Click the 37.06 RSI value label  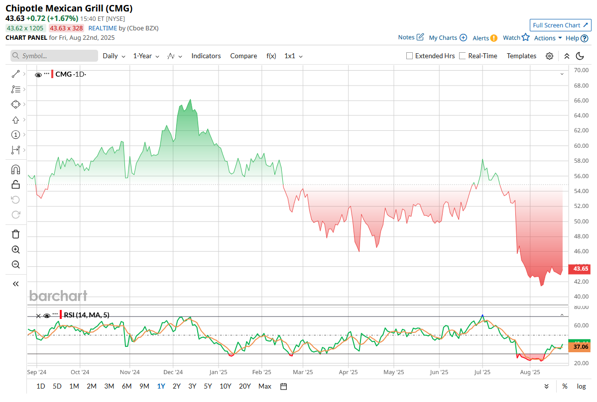[580, 347]
